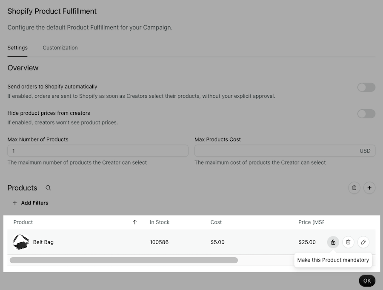The height and width of the screenshot is (290, 383).
Task: Click the Add Filters button
Action: [31, 203]
